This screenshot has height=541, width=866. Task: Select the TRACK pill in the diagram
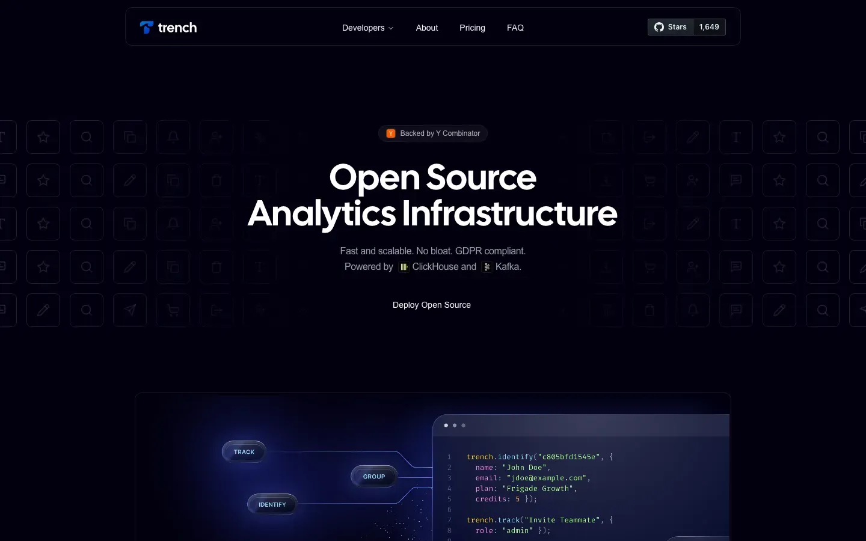[244, 451]
